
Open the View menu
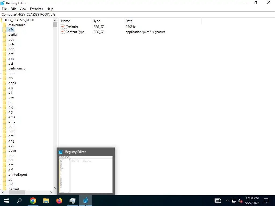tap(23, 9)
